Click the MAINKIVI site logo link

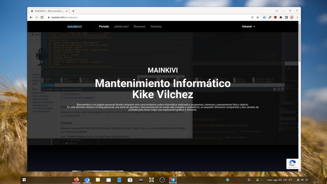coord(74,26)
